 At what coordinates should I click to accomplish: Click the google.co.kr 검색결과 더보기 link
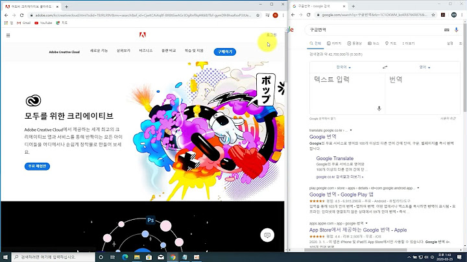pyautogui.click(x=339, y=177)
